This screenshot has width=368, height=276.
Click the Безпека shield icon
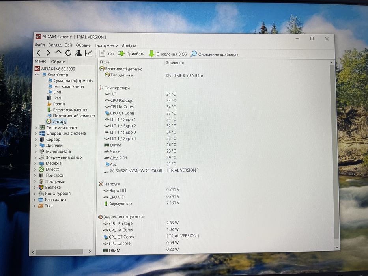(x=41, y=187)
